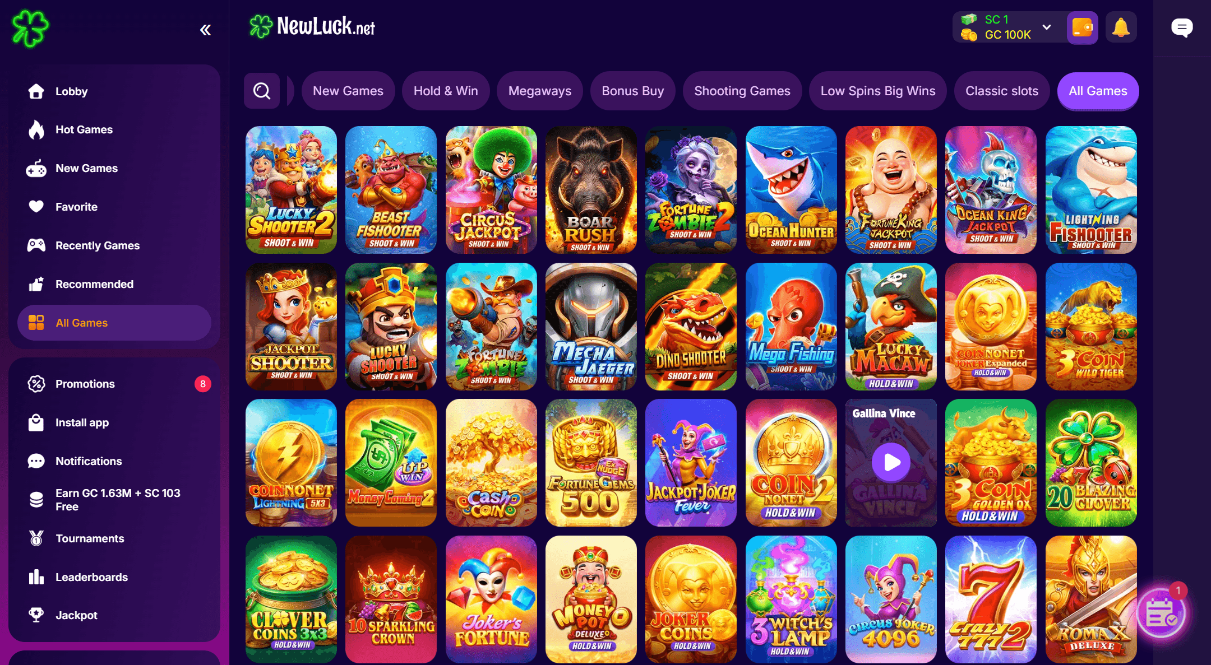The image size is (1211, 665).
Task: Open the chat bubble icon
Action: [x=1182, y=27]
